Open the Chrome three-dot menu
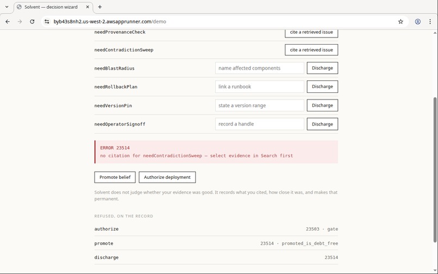The width and height of the screenshot is (438, 274). click(x=430, y=22)
